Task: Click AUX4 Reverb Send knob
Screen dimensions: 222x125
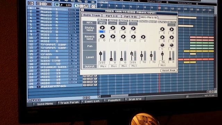Action: [x=133, y=37]
